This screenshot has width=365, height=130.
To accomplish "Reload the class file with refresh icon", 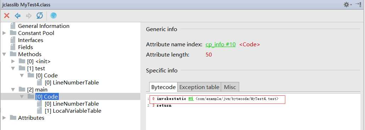I will (40, 16).
